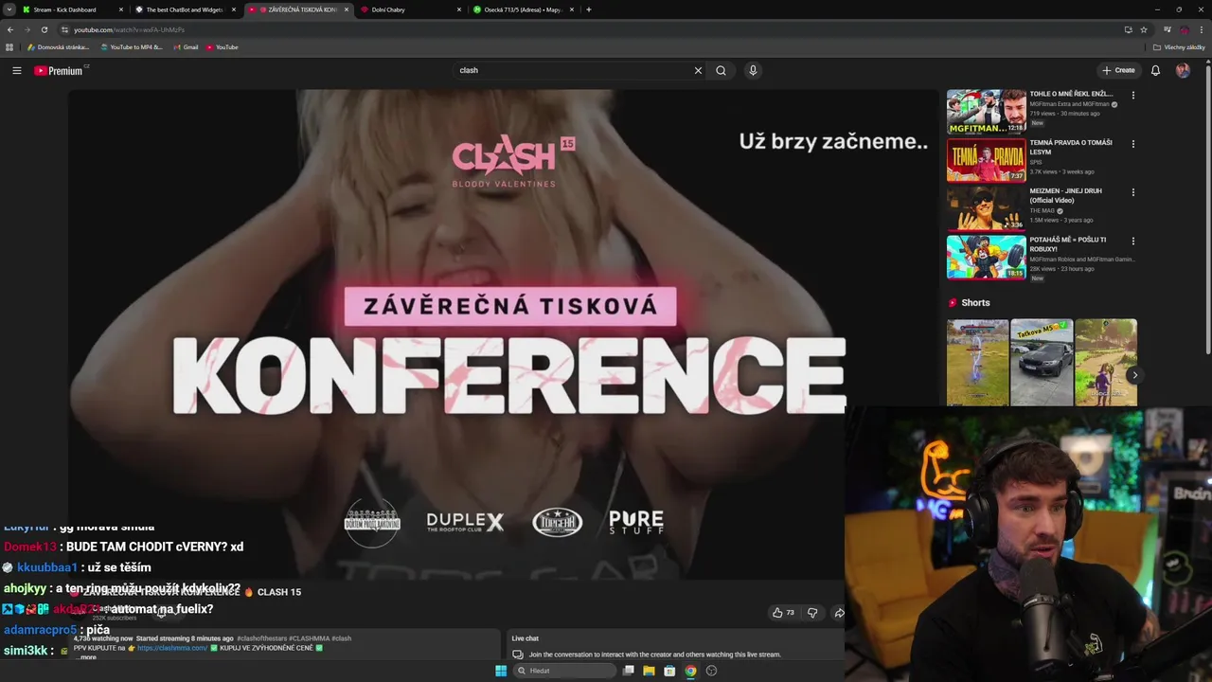This screenshot has width=1212, height=682.
Task: Open Chrome media controls icon
Action: point(1167,29)
